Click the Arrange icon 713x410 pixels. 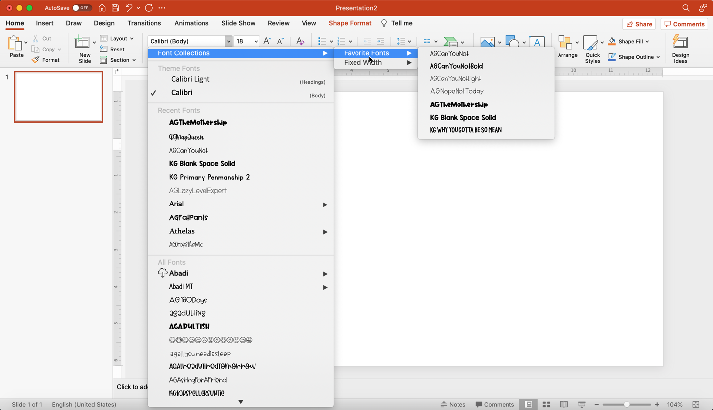point(565,43)
